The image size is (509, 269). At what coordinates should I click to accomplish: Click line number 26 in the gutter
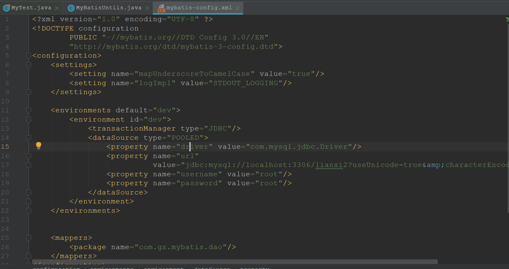tap(5, 247)
